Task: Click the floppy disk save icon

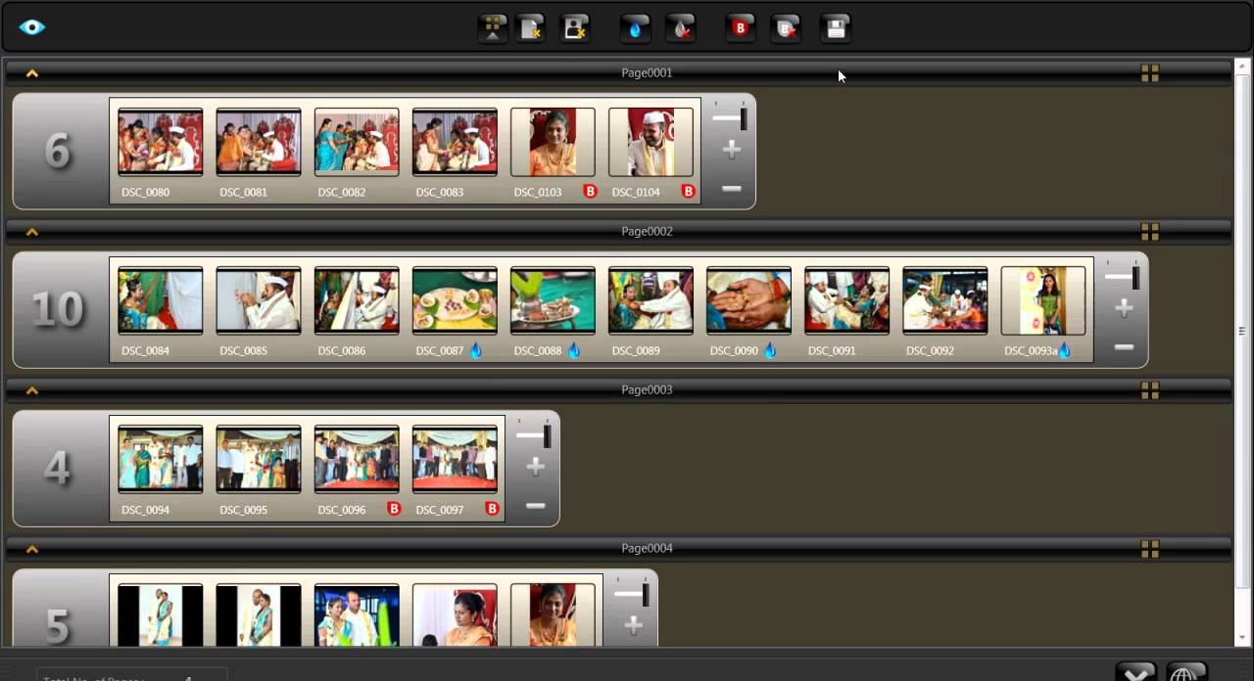Action: pos(836,28)
